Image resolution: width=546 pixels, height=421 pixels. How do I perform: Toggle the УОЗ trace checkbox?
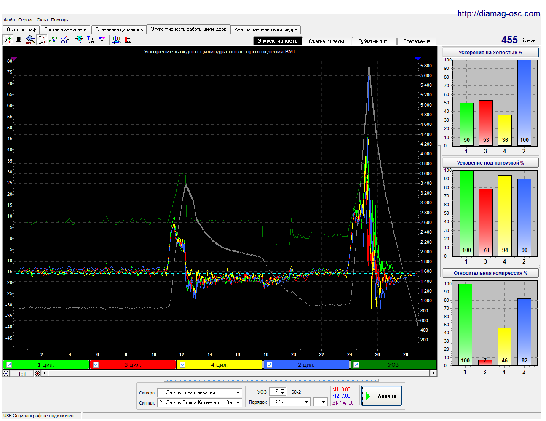[356, 365]
